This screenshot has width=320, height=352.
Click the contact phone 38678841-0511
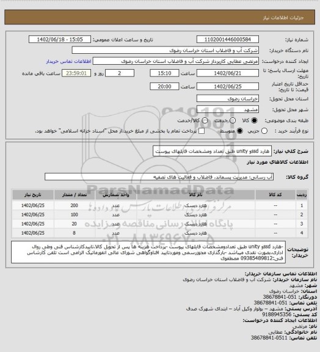coord(269,338)
